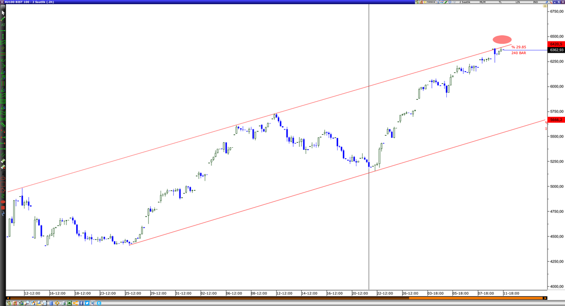Viewport: 565px width, 306px height.
Task: Click the 03-18:00 time axis label
Action: 436,293
